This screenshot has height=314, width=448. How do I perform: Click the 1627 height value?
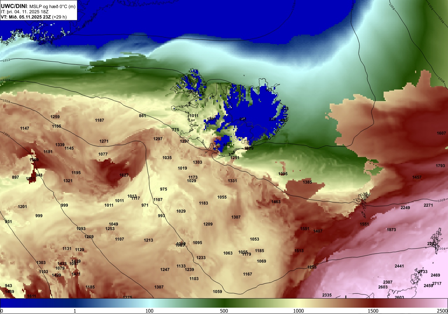[x=124, y=175]
